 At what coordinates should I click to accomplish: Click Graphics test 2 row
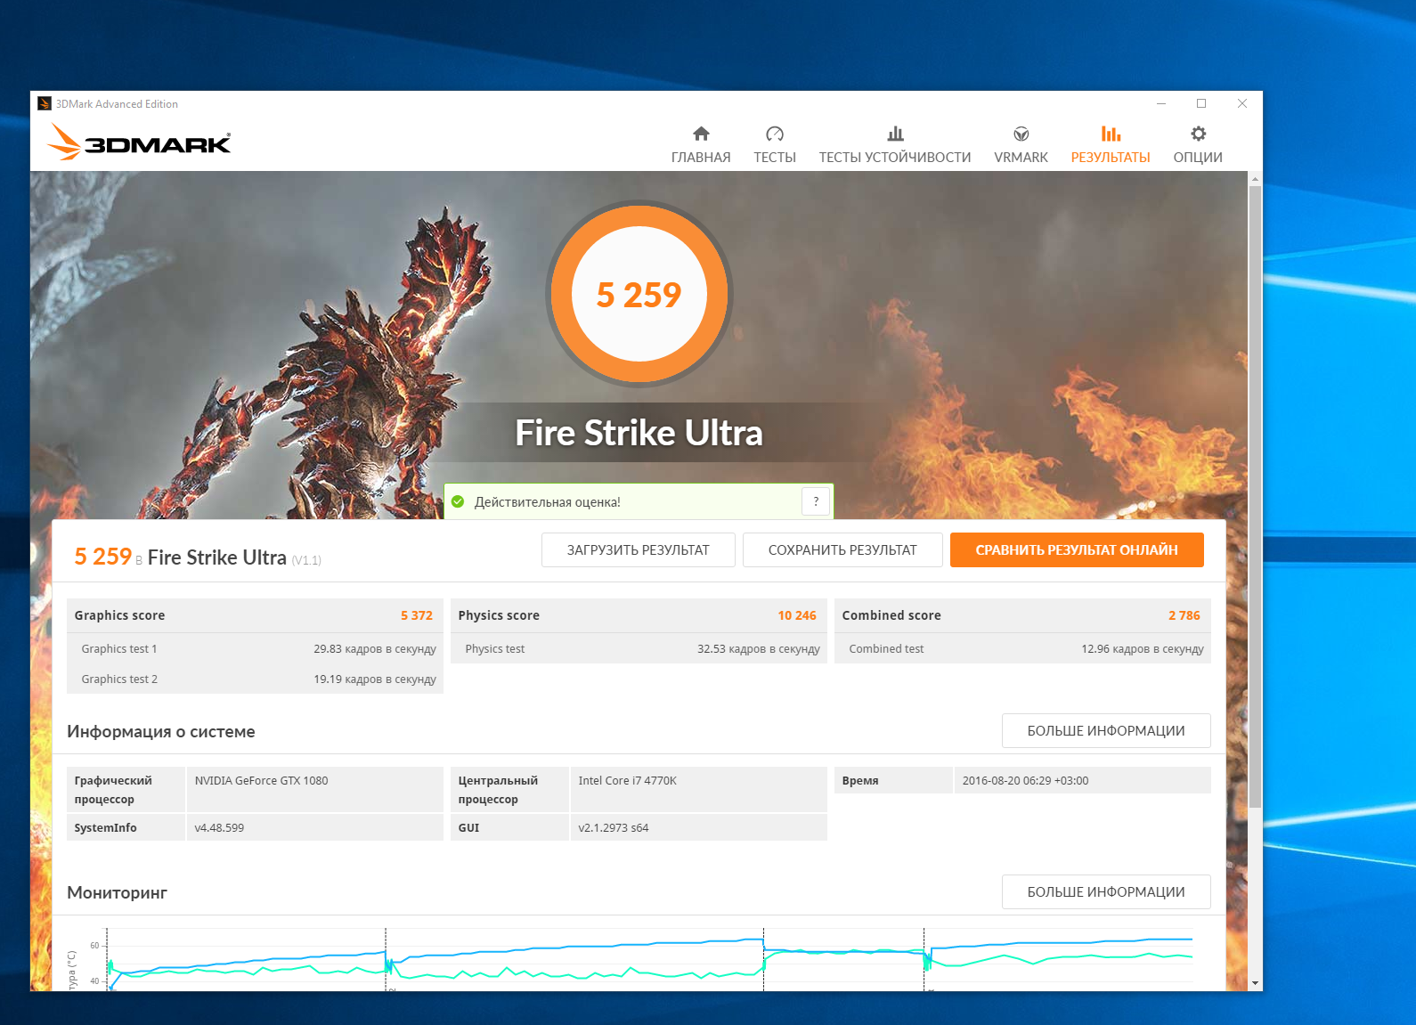tap(255, 679)
